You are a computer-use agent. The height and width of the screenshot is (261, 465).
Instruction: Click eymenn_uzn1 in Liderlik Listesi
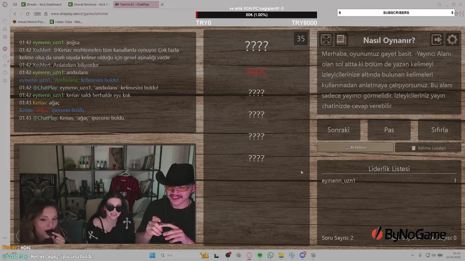coord(339,181)
